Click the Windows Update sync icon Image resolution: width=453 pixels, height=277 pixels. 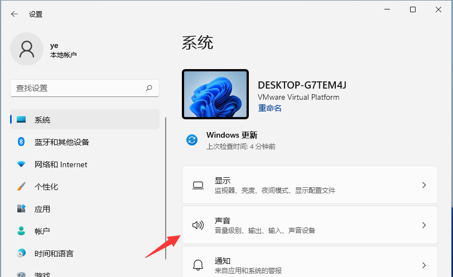[192, 140]
